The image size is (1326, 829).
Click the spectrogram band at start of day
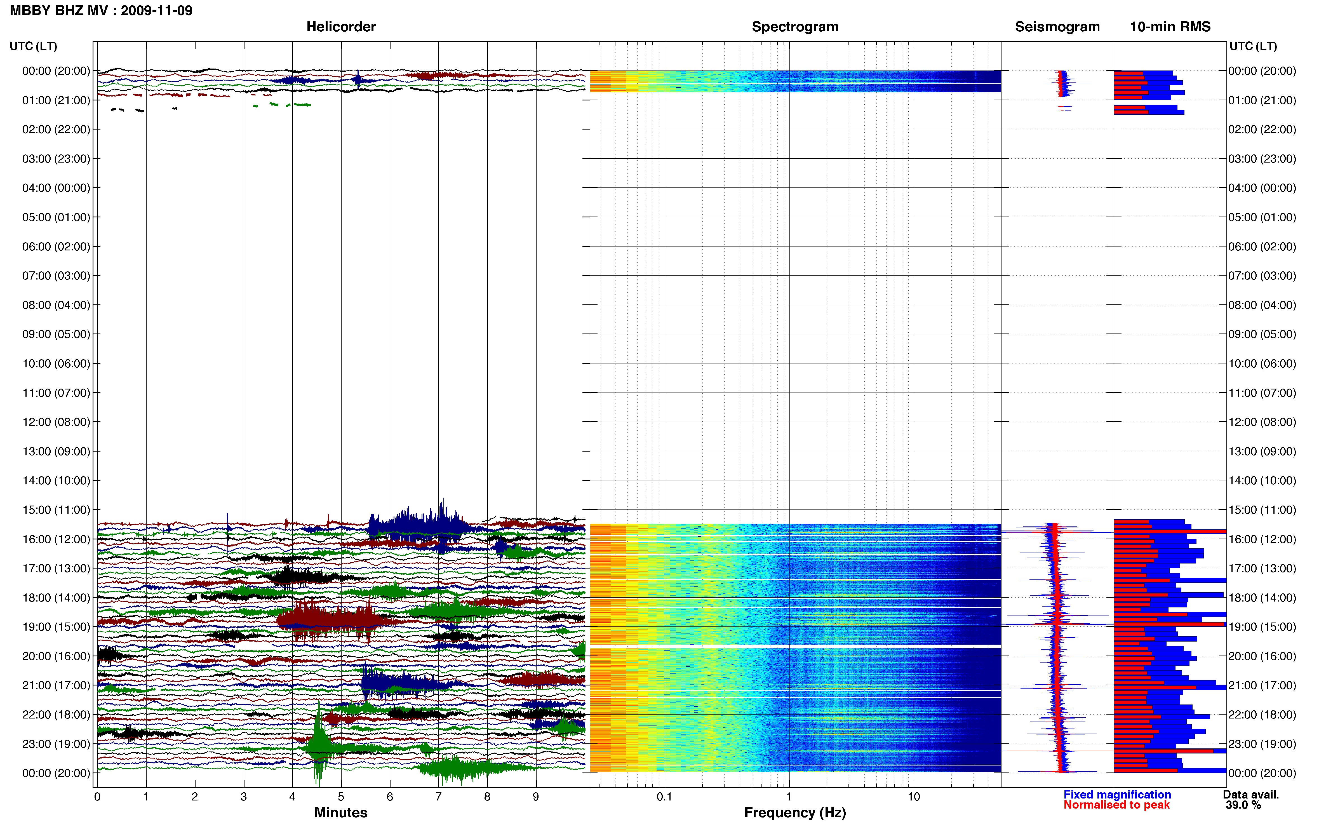click(795, 81)
